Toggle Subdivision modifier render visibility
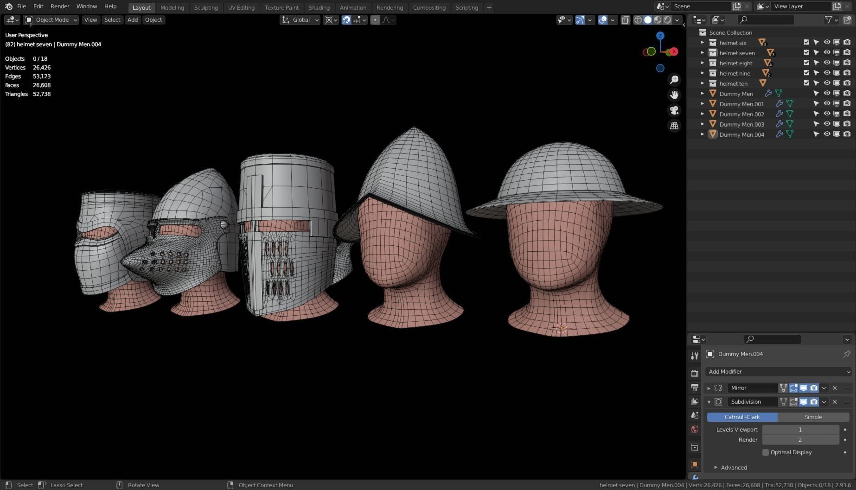 pyautogui.click(x=814, y=402)
